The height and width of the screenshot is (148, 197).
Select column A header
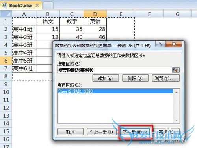24,14
